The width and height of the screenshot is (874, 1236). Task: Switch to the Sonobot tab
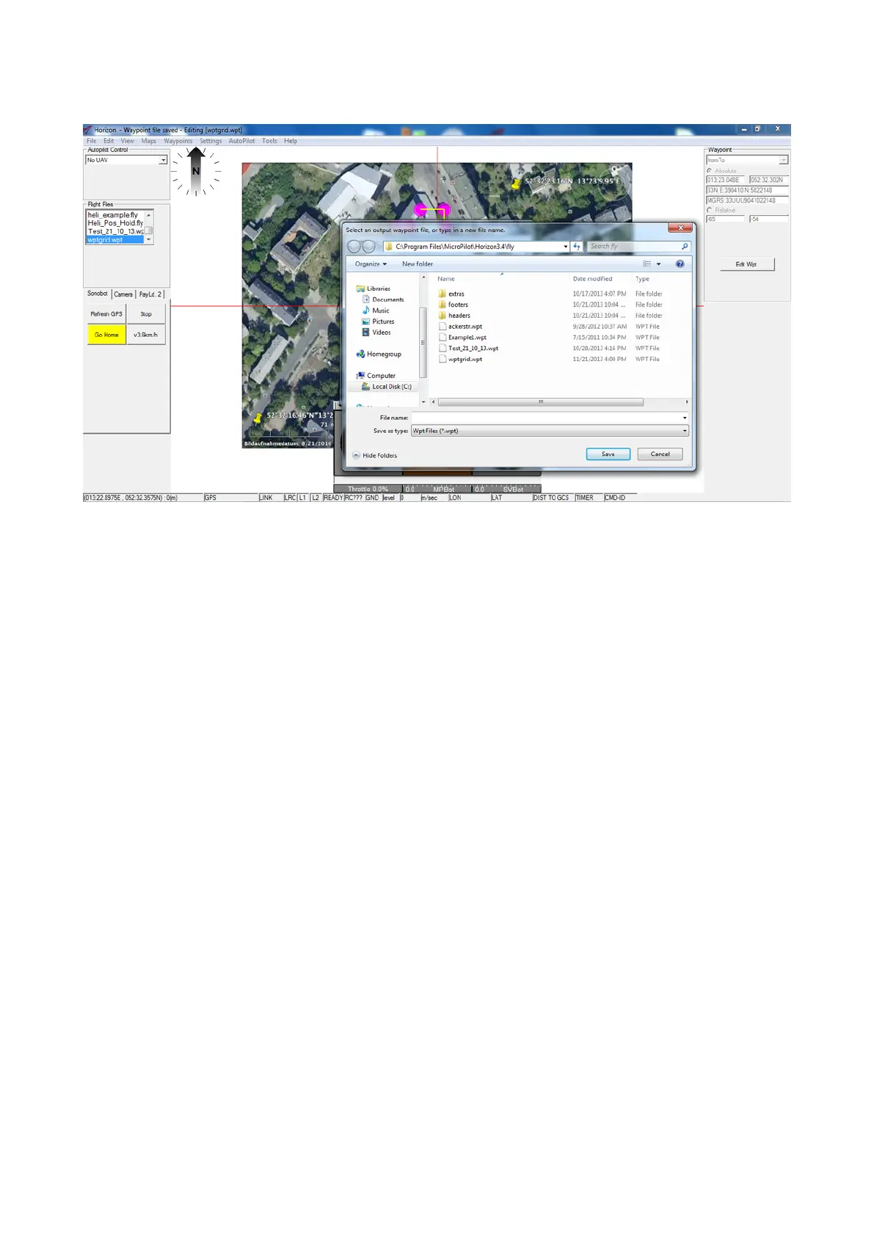[x=98, y=294]
